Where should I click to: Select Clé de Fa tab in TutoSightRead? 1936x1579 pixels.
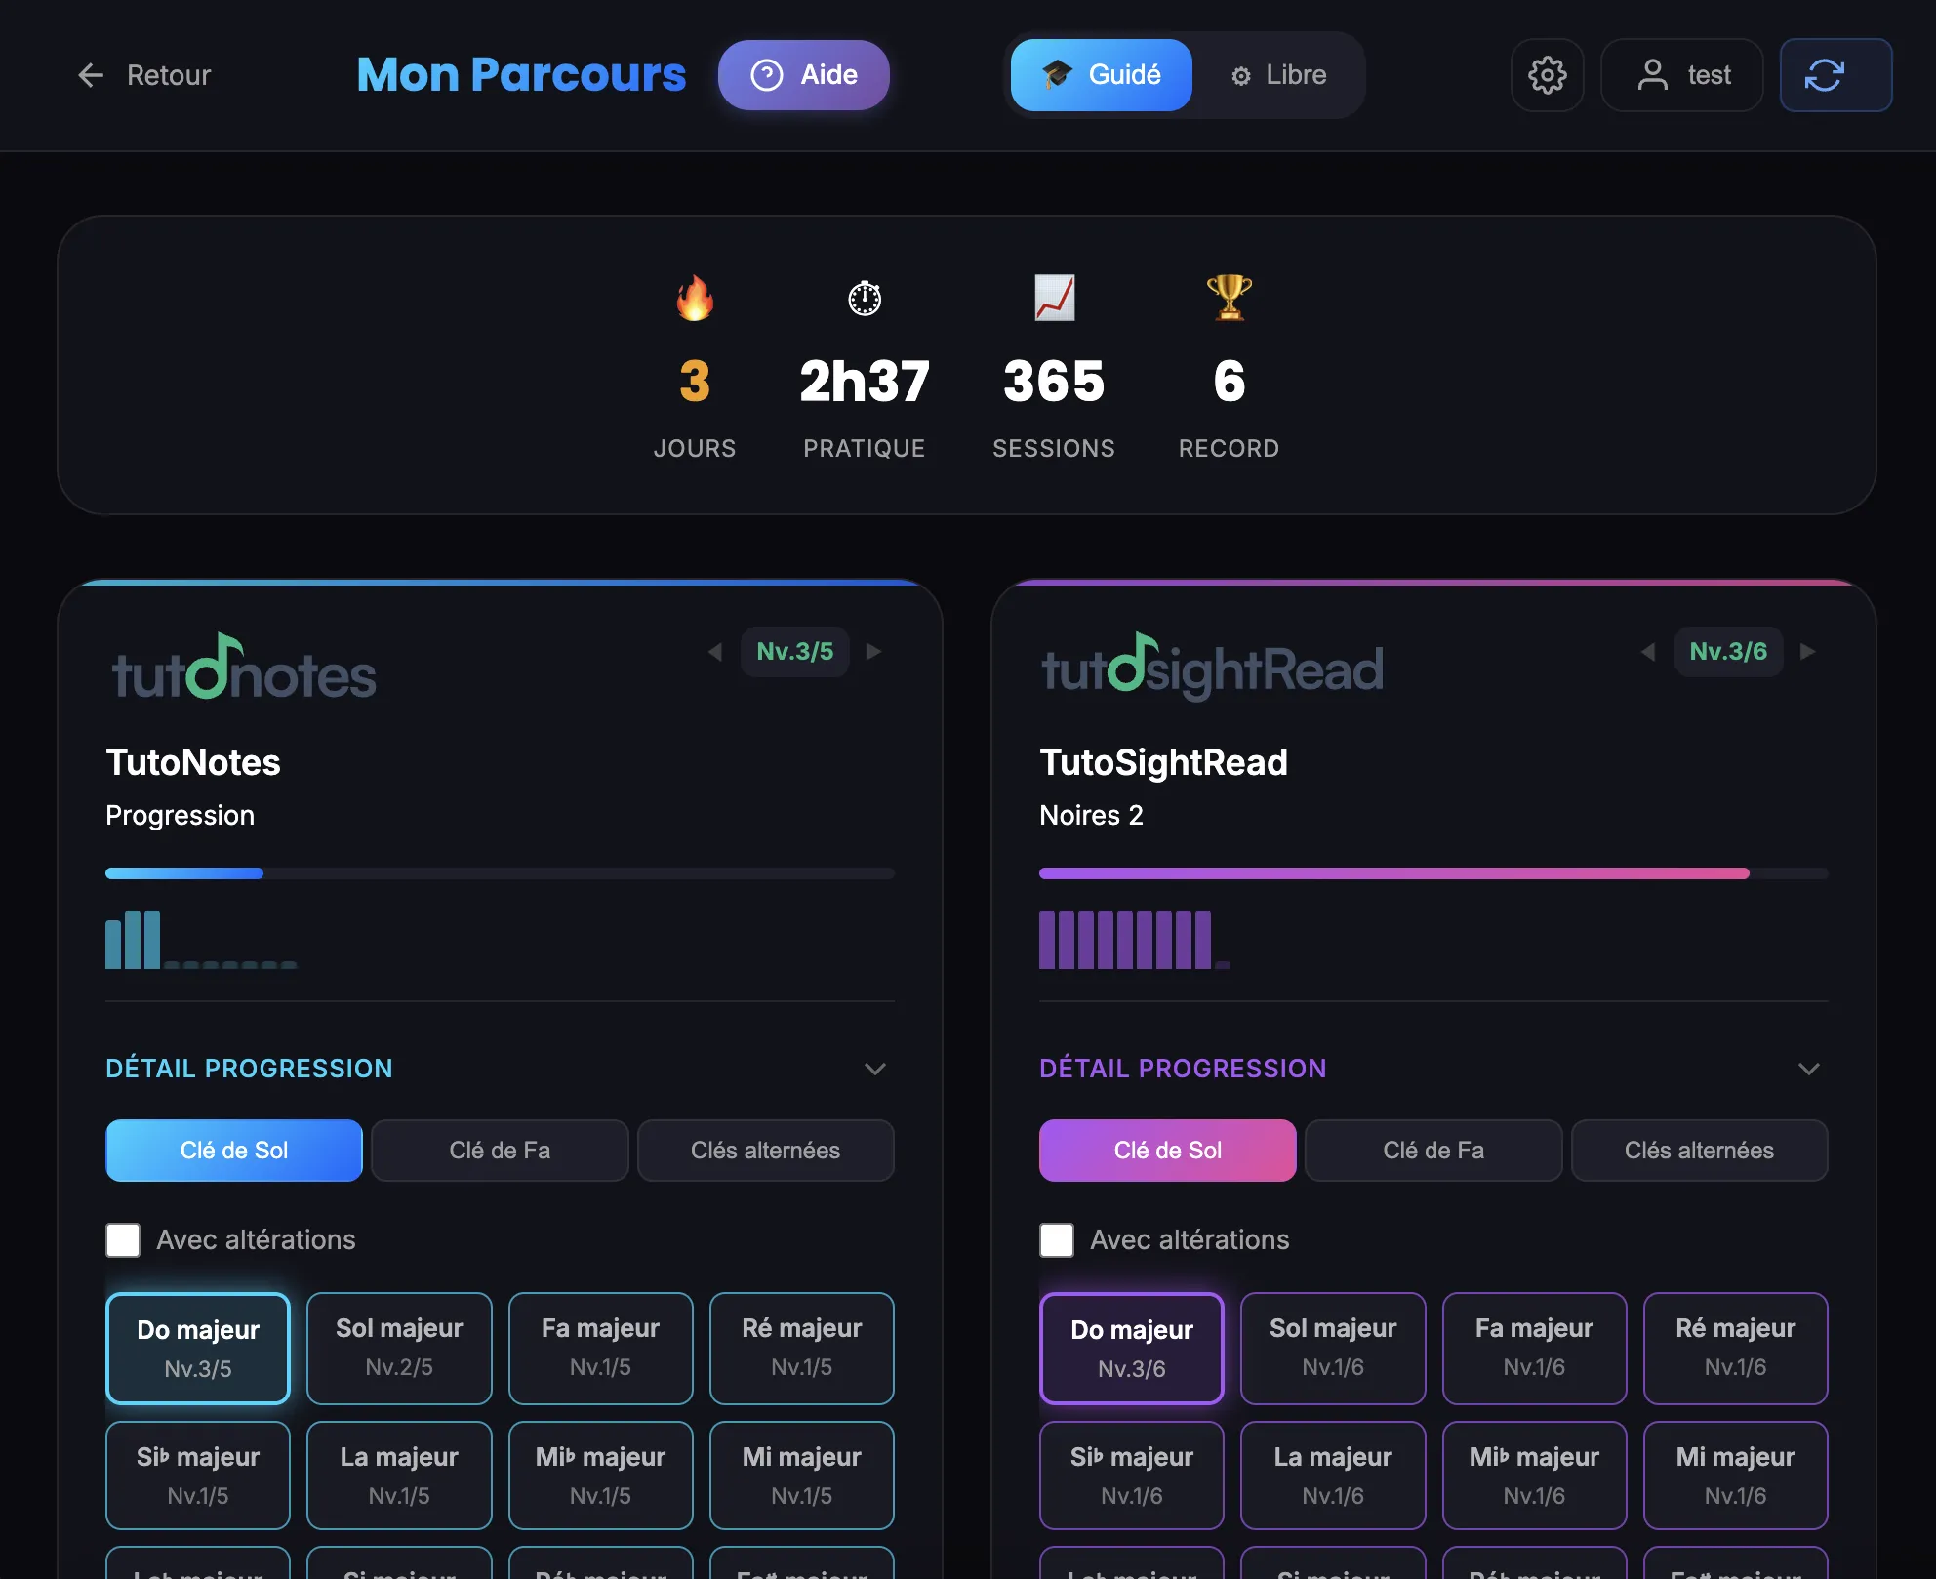[1433, 1151]
